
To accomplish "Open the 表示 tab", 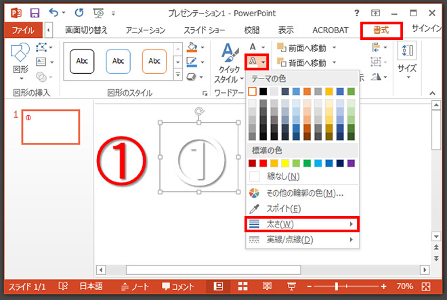I will [x=286, y=30].
